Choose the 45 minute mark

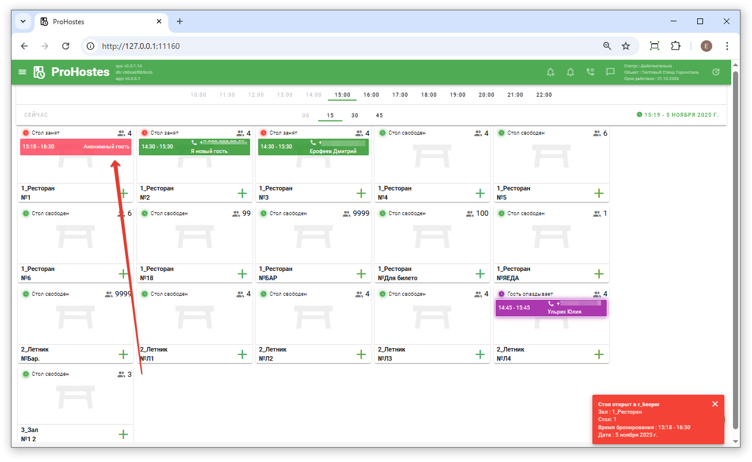coord(379,116)
